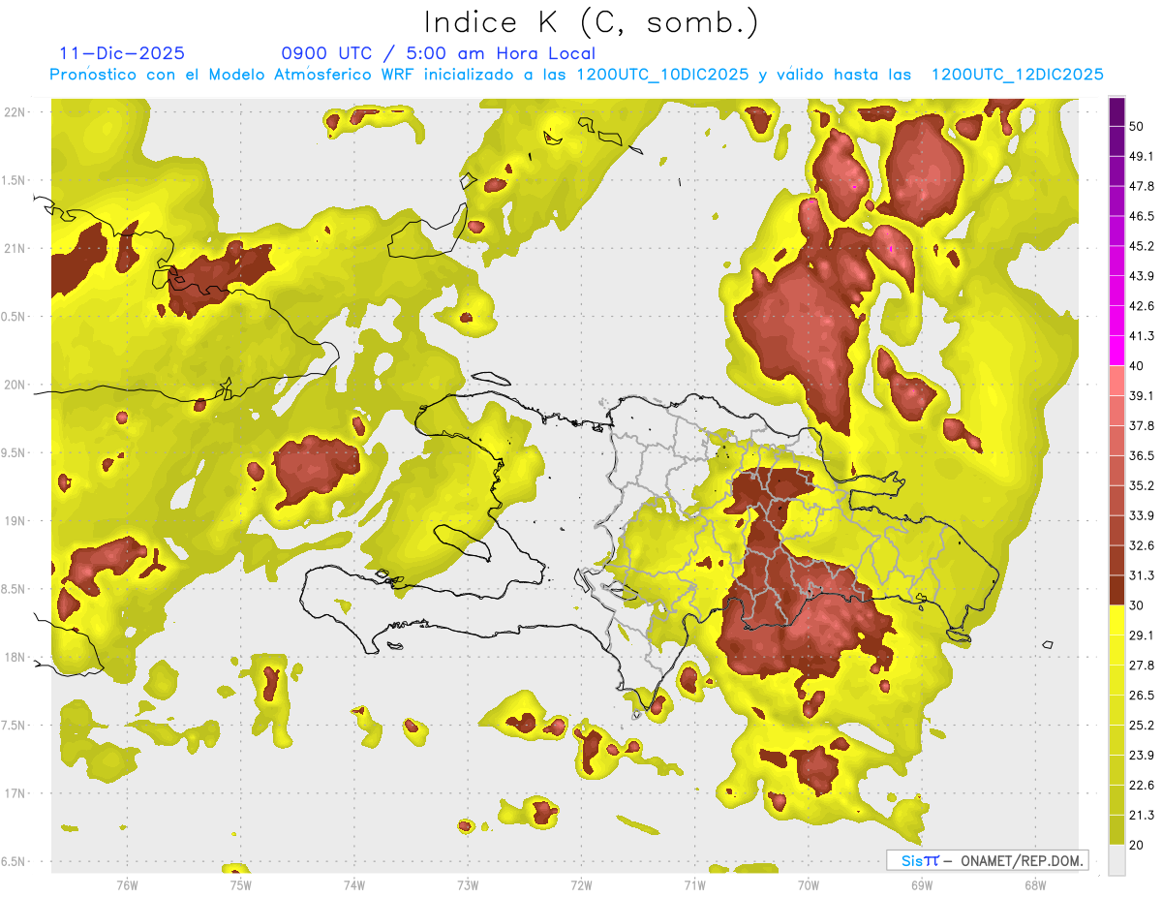The height and width of the screenshot is (898, 1162).
Task: Click the longitude axis label "76W"
Action: [x=127, y=884]
